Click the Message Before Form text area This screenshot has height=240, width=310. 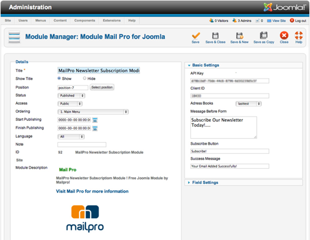point(224,128)
